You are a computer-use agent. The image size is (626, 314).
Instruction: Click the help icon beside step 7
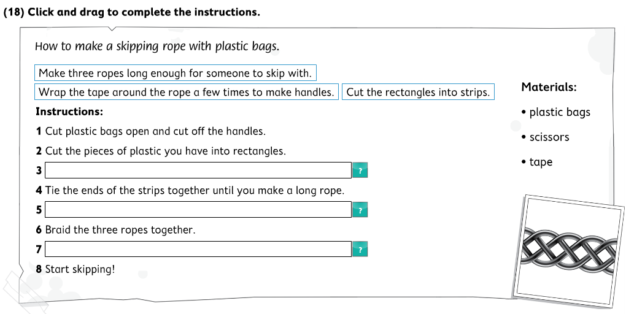tap(360, 250)
